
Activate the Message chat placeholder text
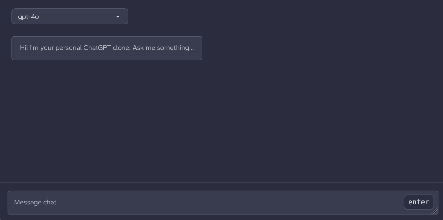click(37, 202)
